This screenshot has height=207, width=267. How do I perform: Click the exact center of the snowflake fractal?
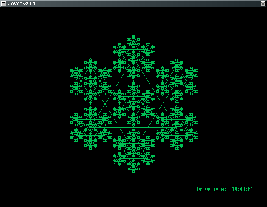(x=133, y=104)
